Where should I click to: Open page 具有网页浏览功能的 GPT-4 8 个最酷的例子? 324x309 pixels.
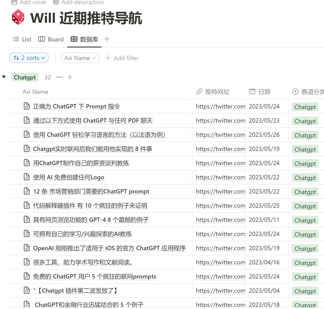pyautogui.click(x=91, y=220)
